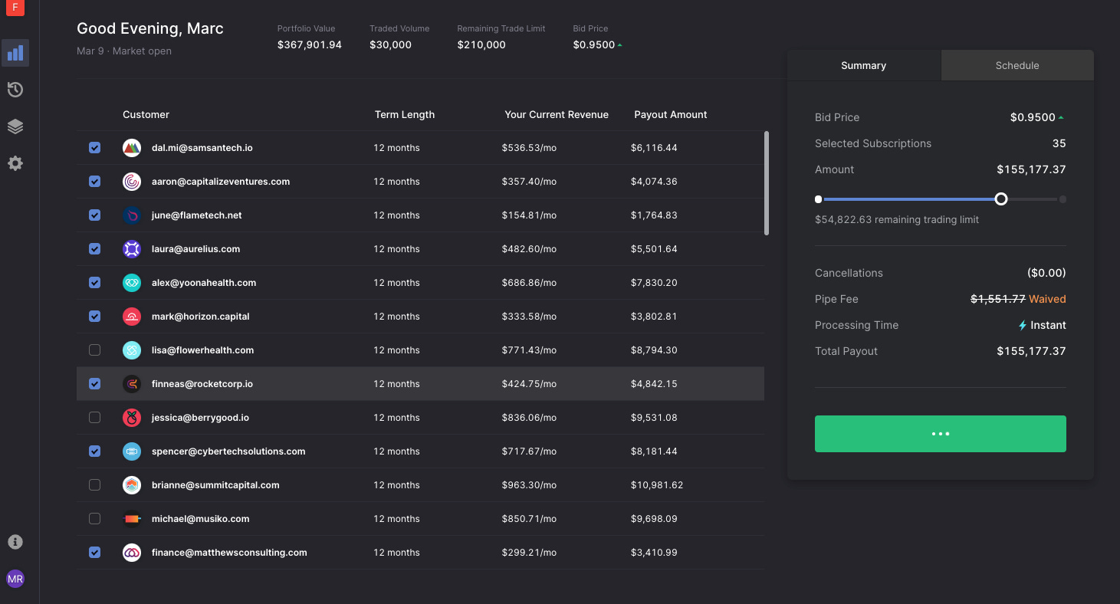Select the Summary tab
The image size is (1120, 604).
(x=863, y=65)
